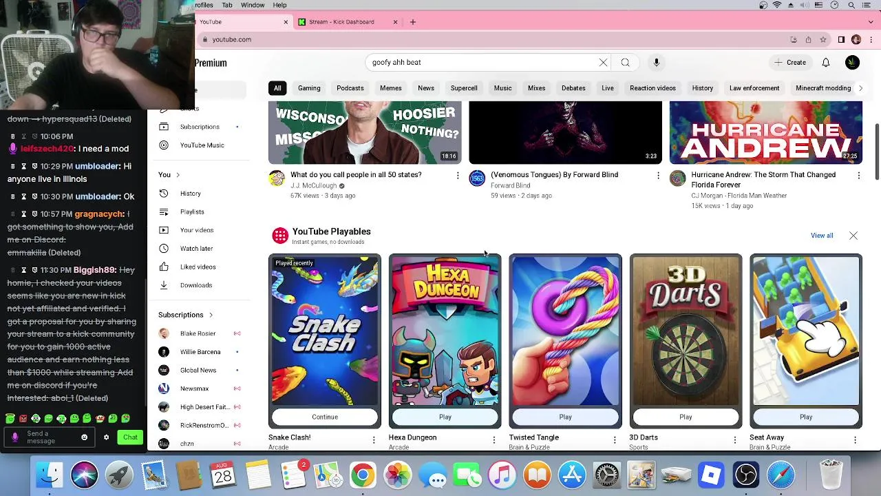This screenshot has height=496, width=881.
Task: Open Spotlight search in macOS menu bar
Action: 851,5
